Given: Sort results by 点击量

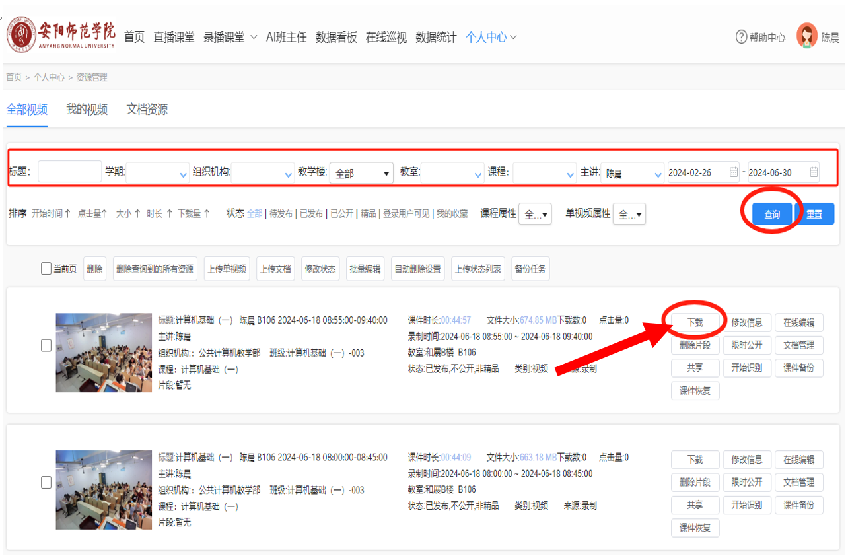Looking at the screenshot, I should [92, 213].
